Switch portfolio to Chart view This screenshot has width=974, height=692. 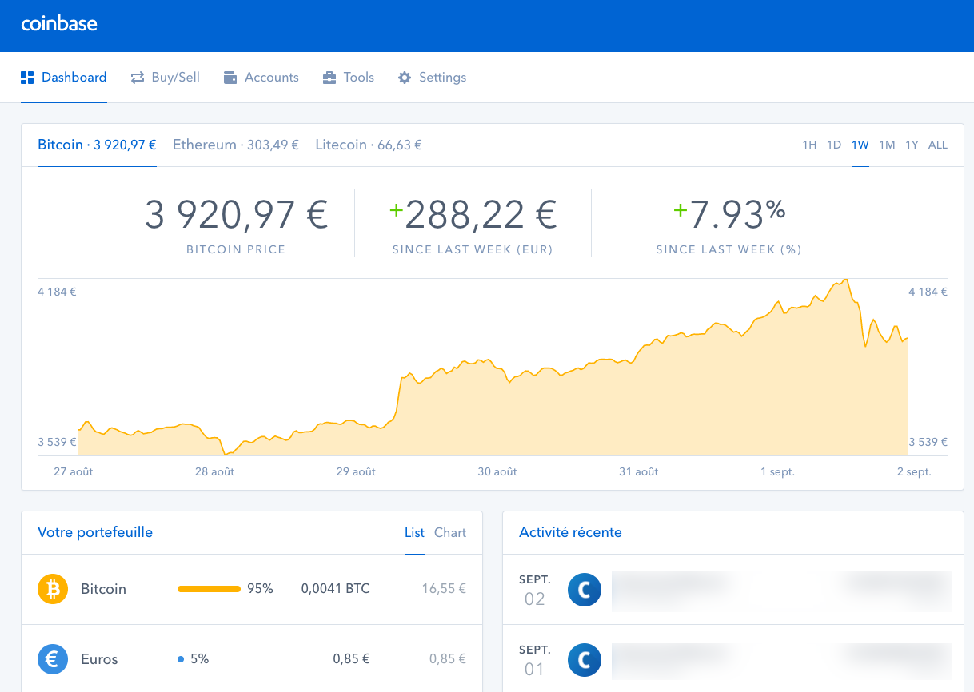[x=450, y=532]
